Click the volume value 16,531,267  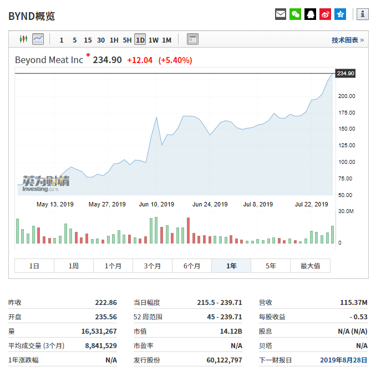(x=99, y=331)
